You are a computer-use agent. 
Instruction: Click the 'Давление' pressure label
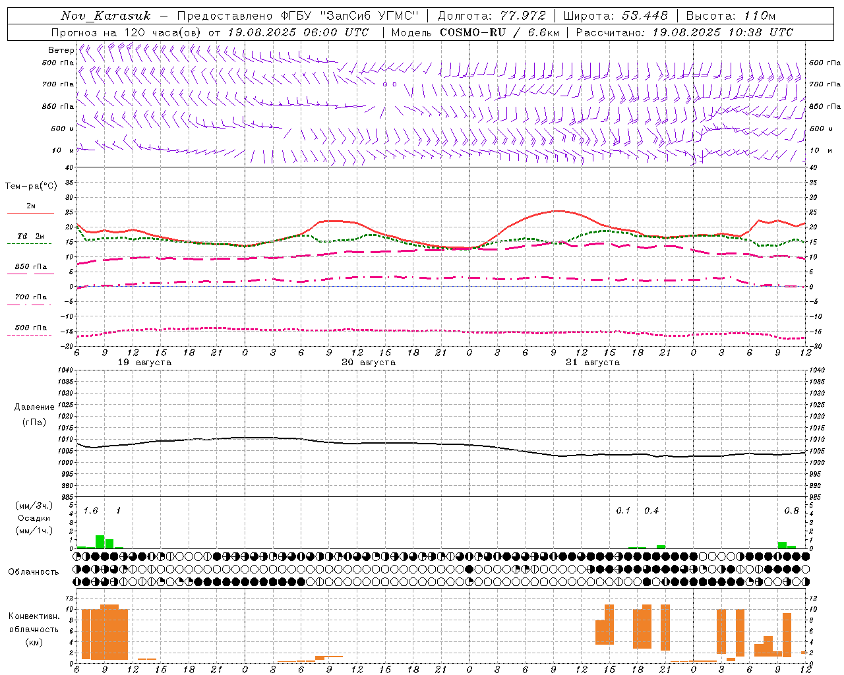34,407
